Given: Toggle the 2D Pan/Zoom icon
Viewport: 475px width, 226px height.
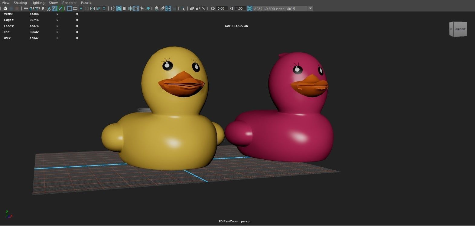Looking at the screenshot, I should [x=55, y=8].
